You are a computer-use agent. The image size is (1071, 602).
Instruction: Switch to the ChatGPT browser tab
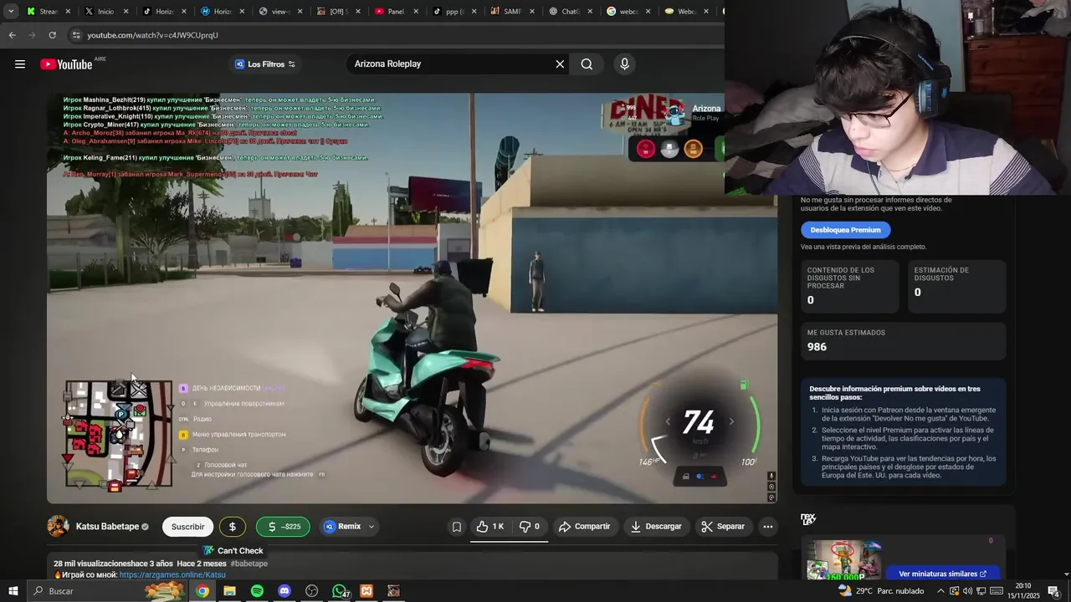point(564,12)
